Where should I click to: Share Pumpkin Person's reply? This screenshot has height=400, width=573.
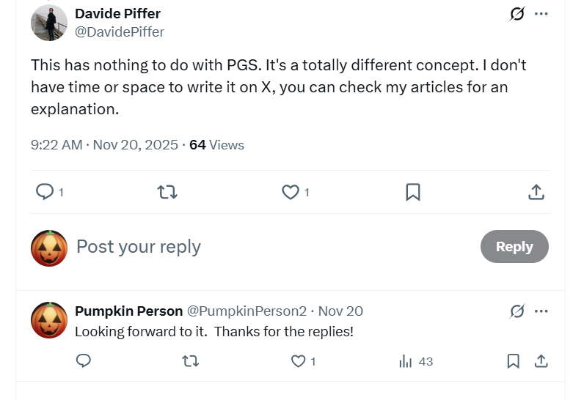tap(541, 361)
